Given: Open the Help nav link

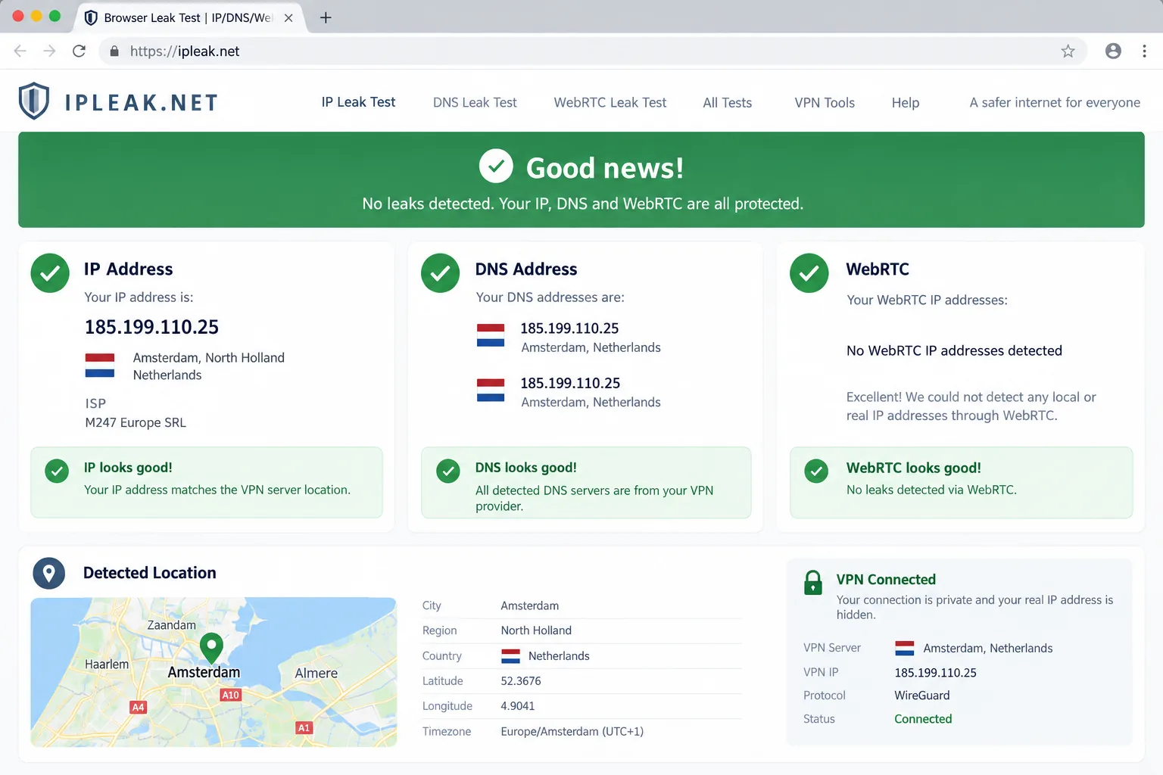Looking at the screenshot, I should [906, 102].
